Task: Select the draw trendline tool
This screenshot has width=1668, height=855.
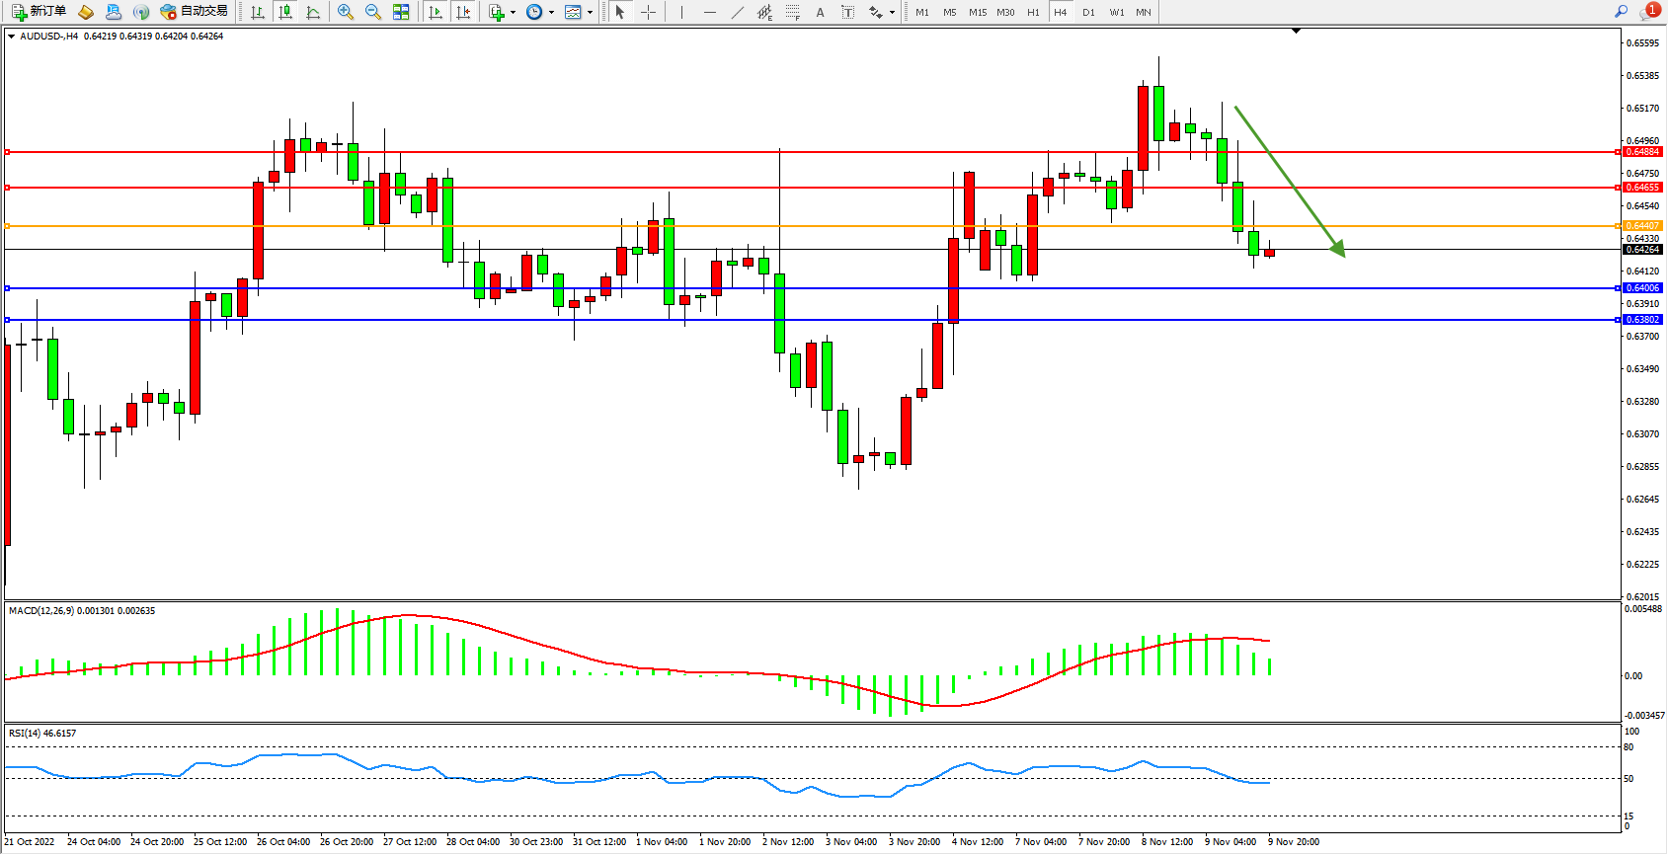Action: [738, 12]
